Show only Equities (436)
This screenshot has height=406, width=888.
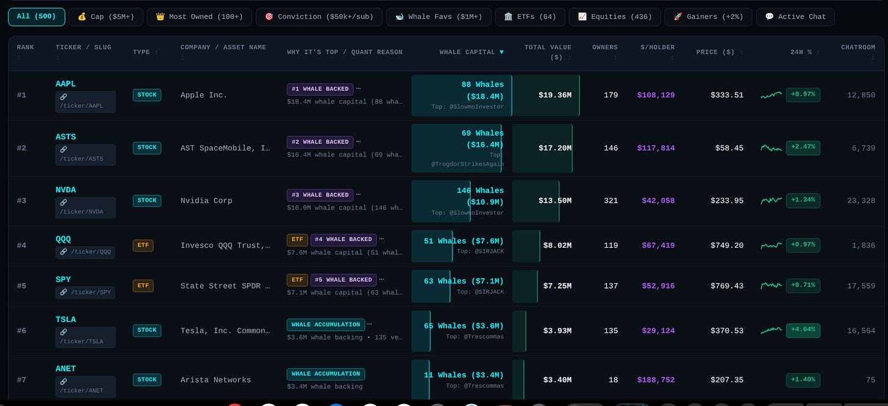click(x=614, y=17)
